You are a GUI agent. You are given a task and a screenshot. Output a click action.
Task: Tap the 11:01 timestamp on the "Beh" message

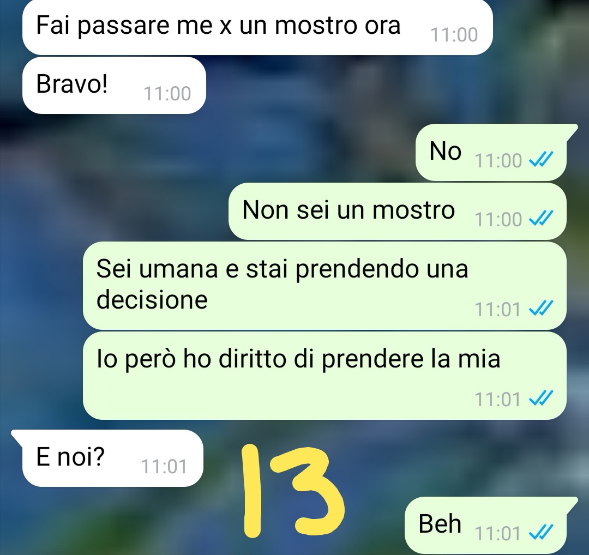click(x=498, y=533)
